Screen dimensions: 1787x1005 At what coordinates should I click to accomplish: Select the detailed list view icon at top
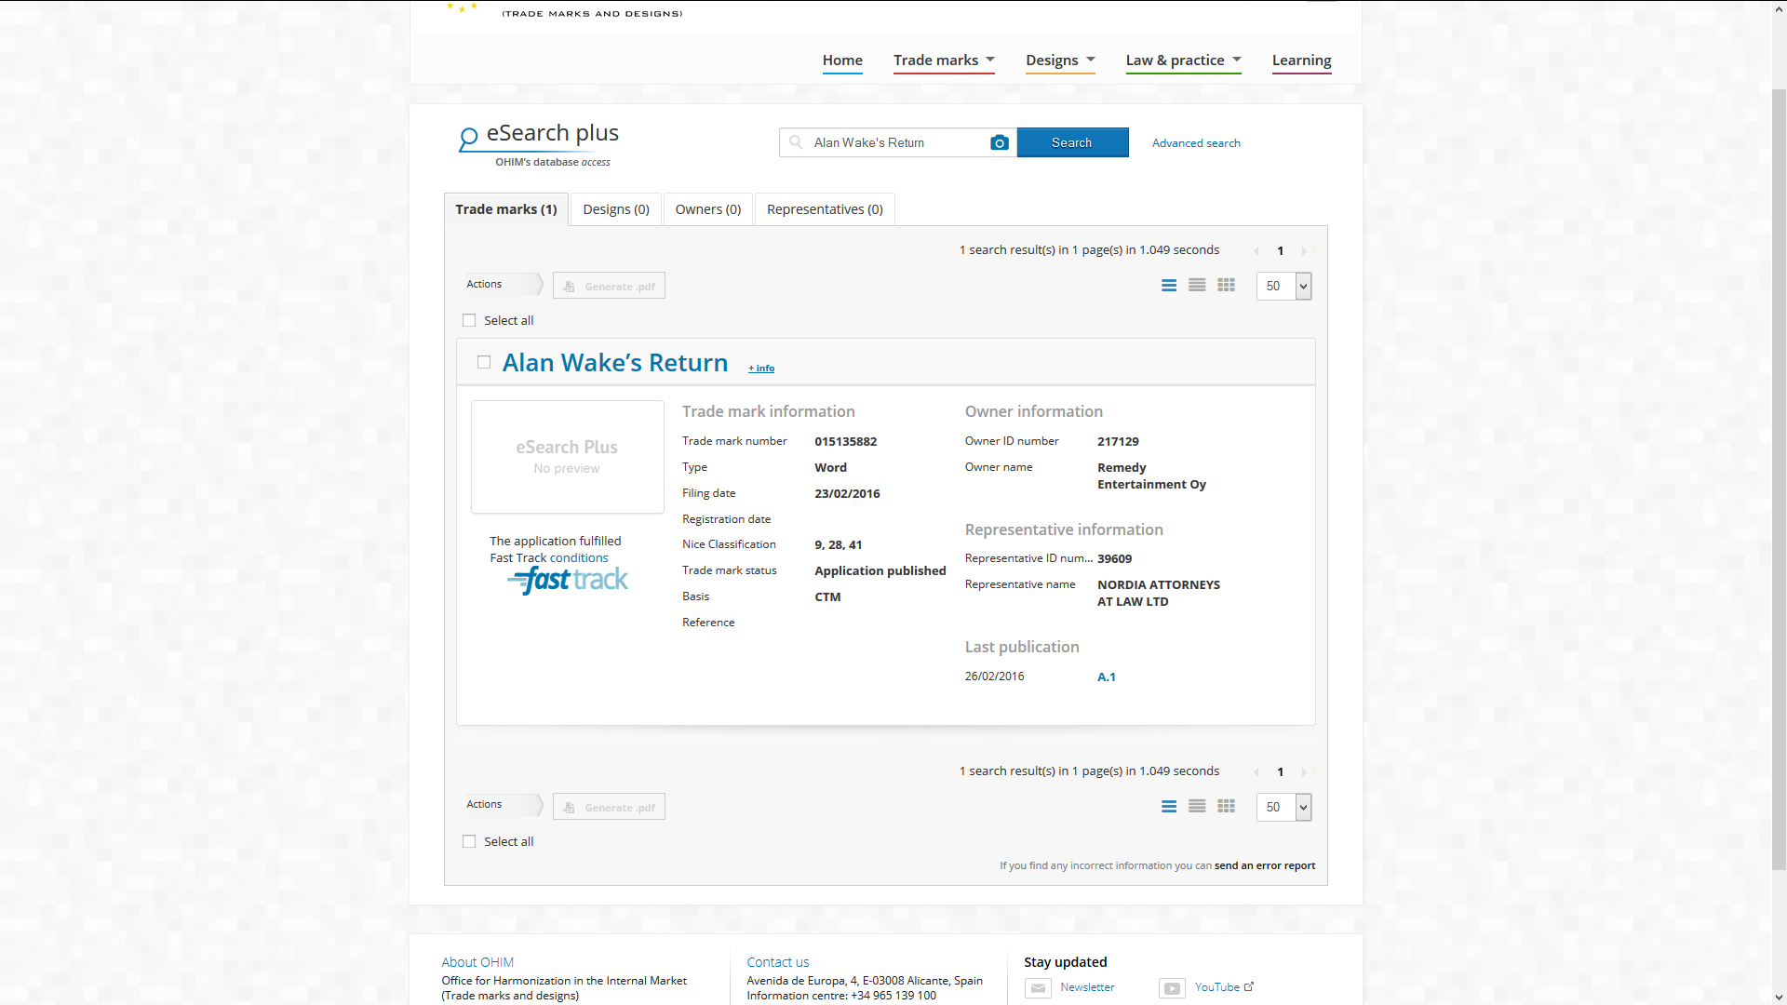click(x=1169, y=286)
